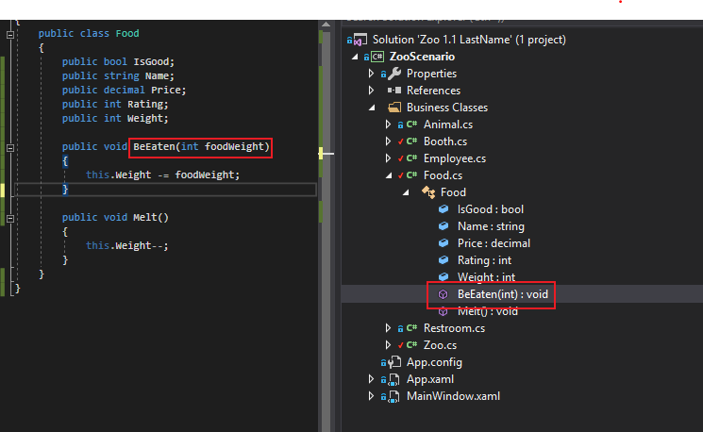
Task: Click the Business Classes folder icon
Action: (x=394, y=108)
